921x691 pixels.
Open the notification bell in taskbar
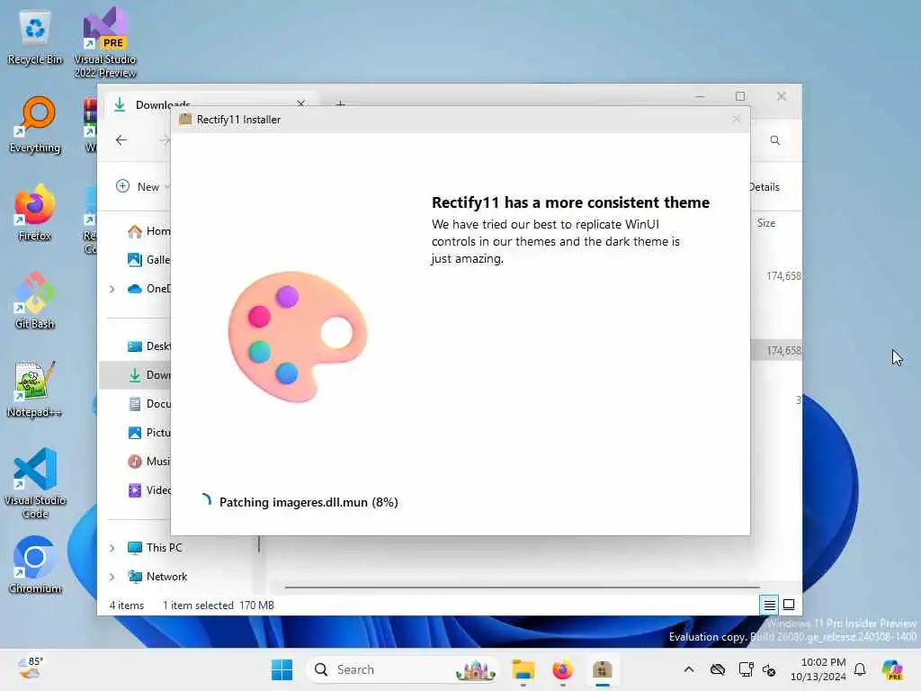[860, 669]
